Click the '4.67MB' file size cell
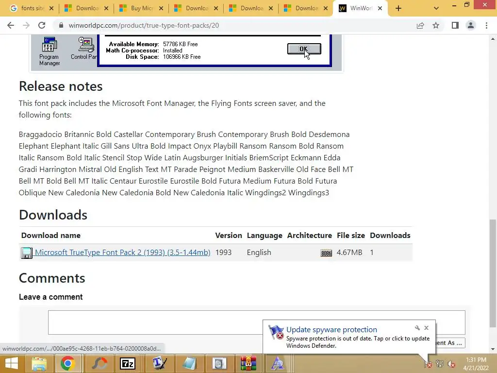This screenshot has width=497, height=373. [x=349, y=253]
